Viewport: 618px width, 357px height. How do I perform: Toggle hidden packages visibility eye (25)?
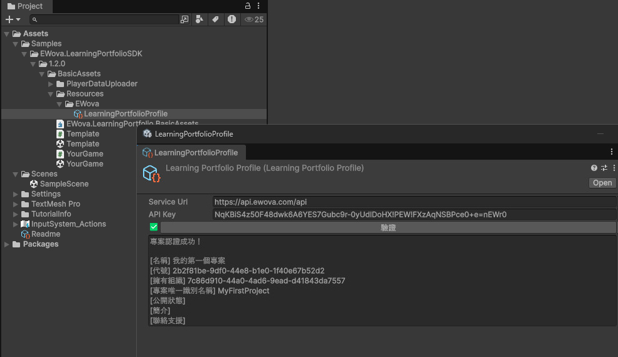click(x=254, y=19)
